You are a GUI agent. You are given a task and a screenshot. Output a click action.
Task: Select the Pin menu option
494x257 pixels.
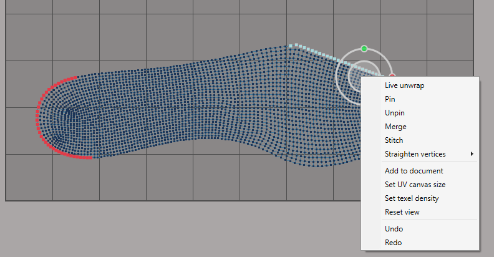click(x=390, y=99)
